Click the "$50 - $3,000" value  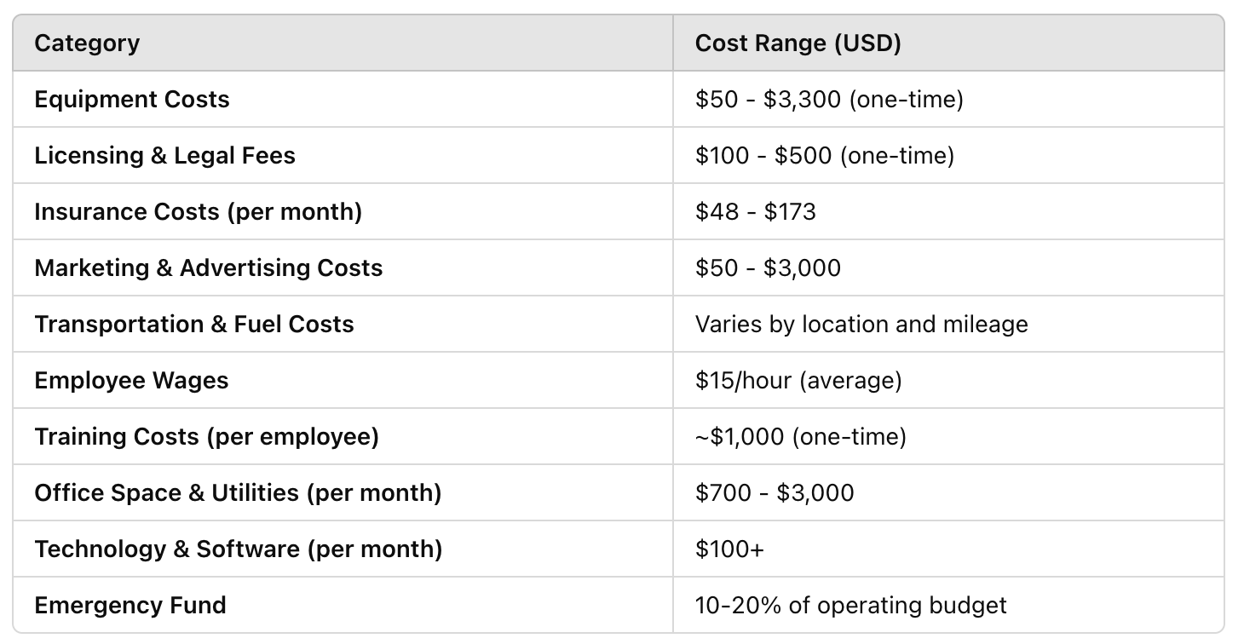pyautogui.click(x=768, y=267)
